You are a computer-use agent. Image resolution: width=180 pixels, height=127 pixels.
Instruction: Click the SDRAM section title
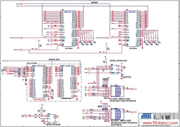pyautogui.click(x=94, y=3)
